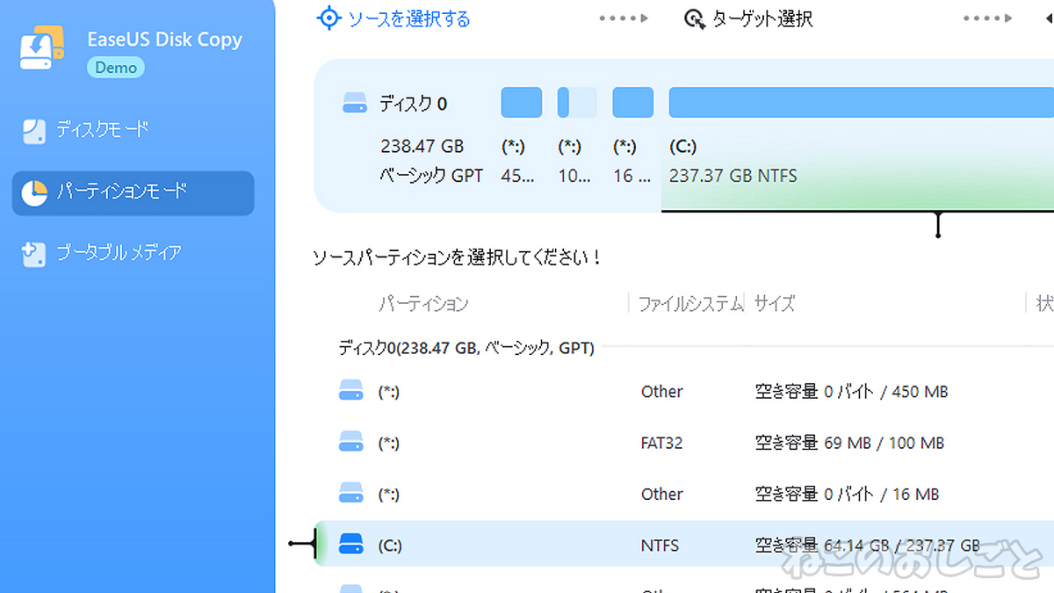Click drive icon of the FAT32 partition
The image size is (1054, 593).
tap(350, 442)
